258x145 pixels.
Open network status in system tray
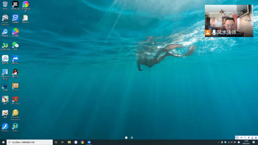click(229, 142)
